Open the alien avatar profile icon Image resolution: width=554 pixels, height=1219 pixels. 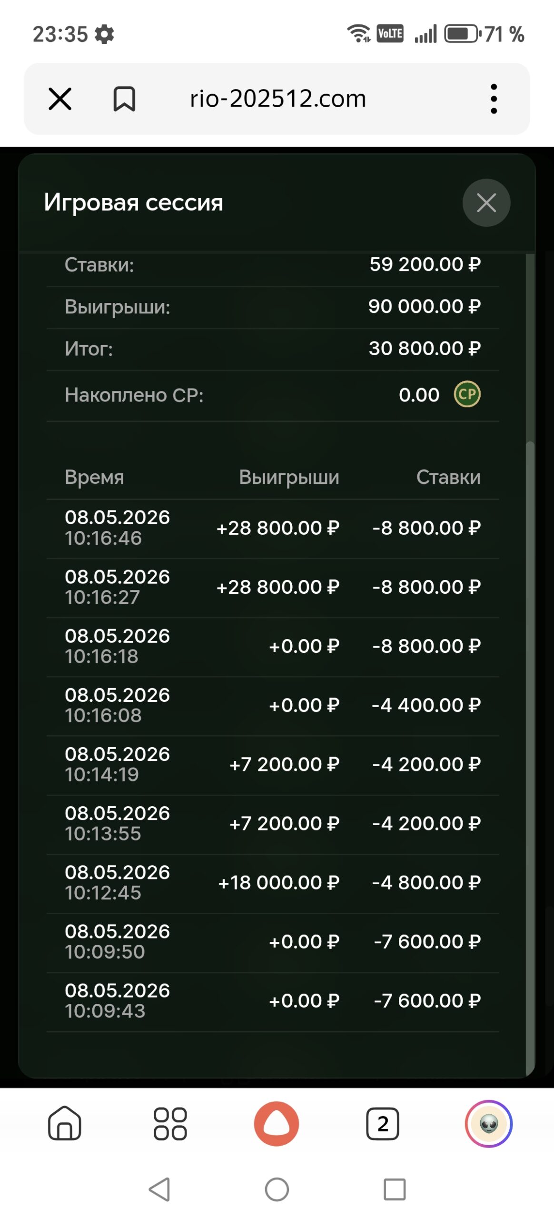click(x=488, y=1124)
